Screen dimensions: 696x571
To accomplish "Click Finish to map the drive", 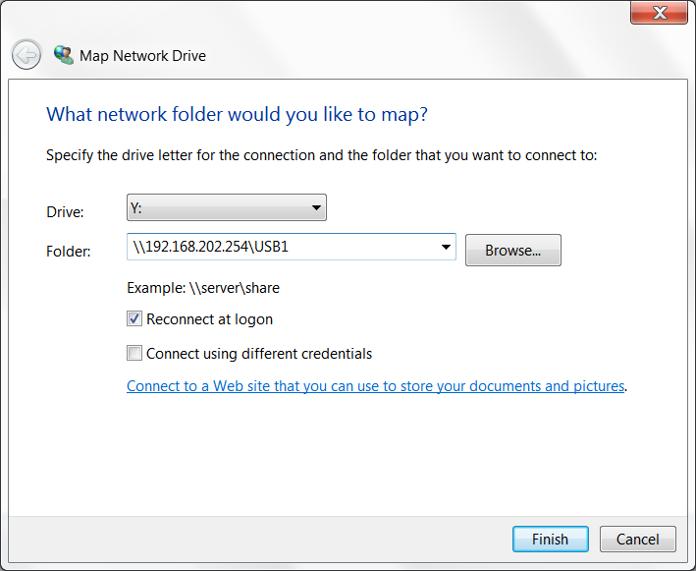I will [550, 539].
